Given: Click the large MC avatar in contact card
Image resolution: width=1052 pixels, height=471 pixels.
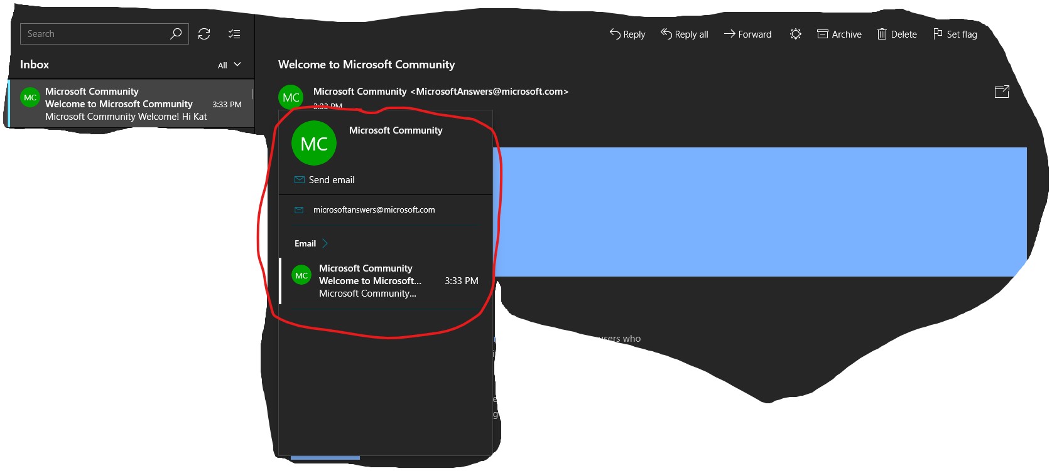Looking at the screenshot, I should pyautogui.click(x=314, y=144).
